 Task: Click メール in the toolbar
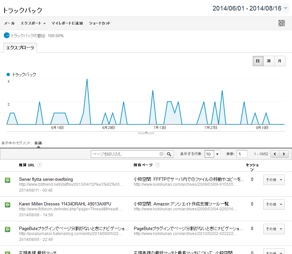coord(9,23)
